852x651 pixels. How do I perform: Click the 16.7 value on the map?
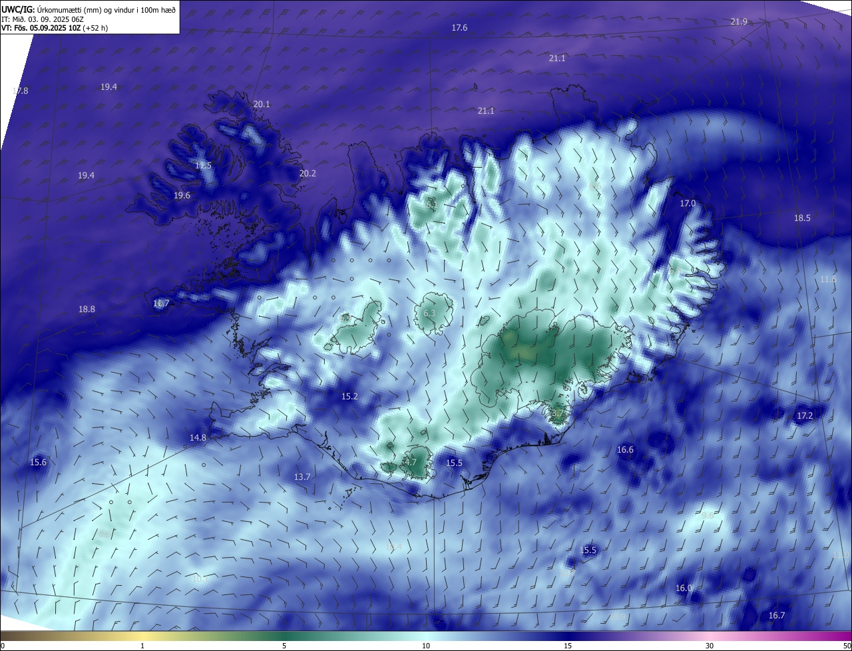click(x=777, y=616)
